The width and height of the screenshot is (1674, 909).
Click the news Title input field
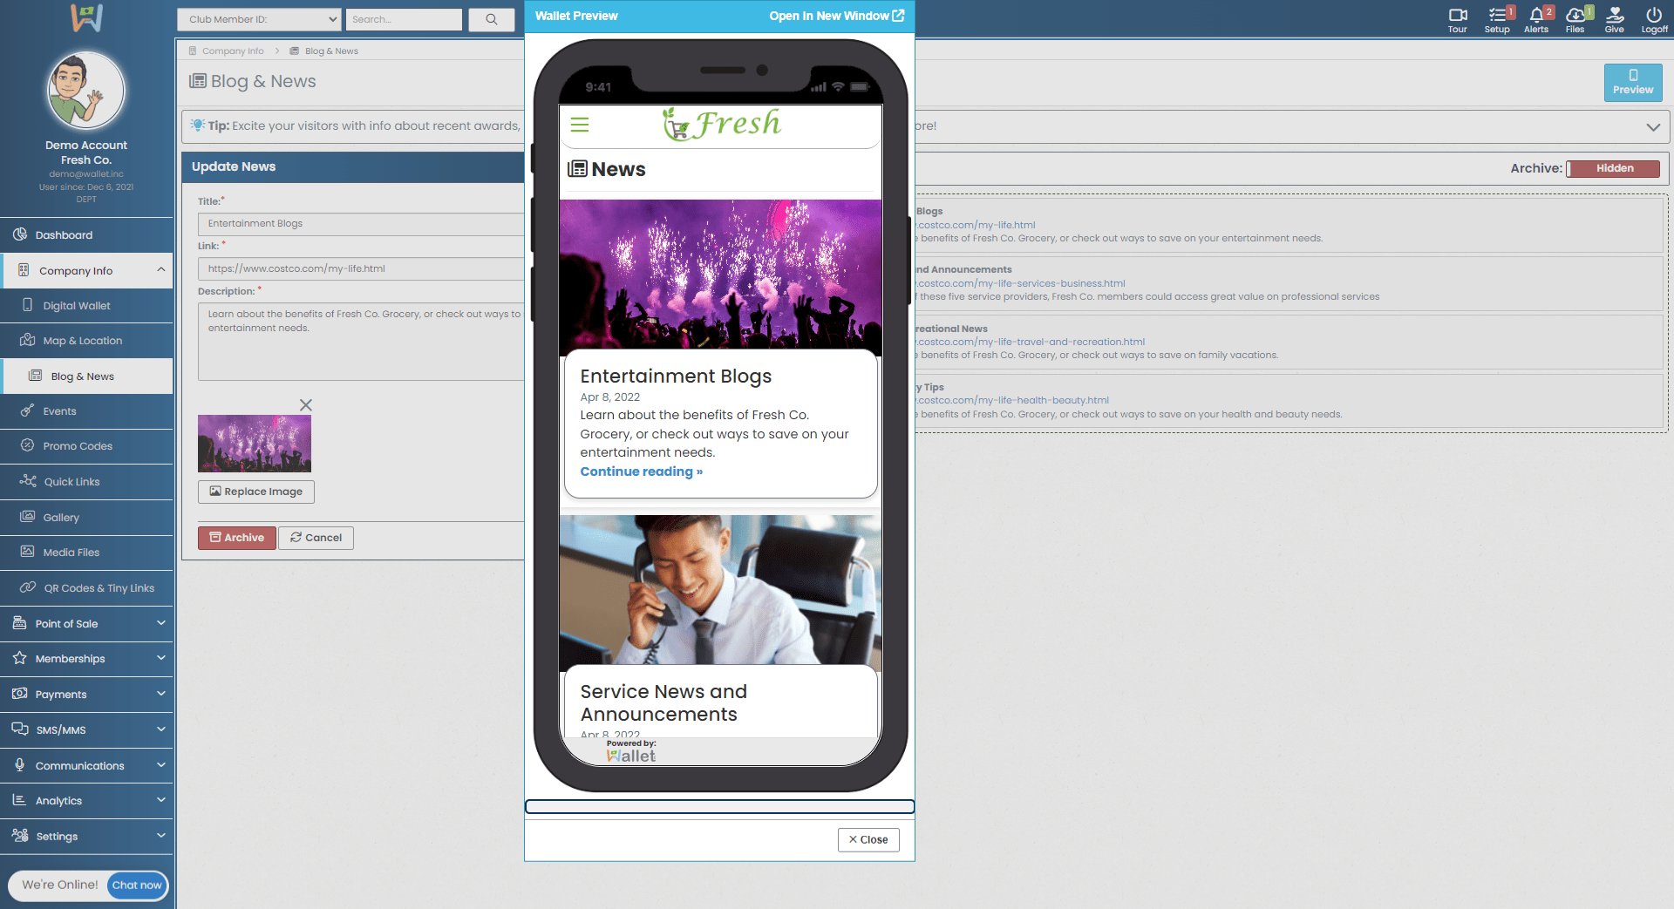pyautogui.click(x=361, y=224)
